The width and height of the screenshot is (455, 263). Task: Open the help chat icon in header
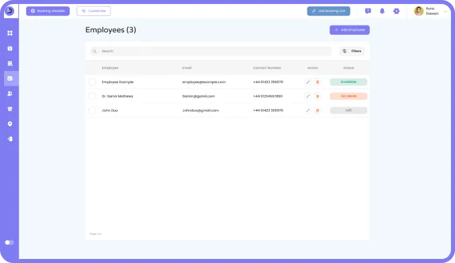(x=368, y=11)
